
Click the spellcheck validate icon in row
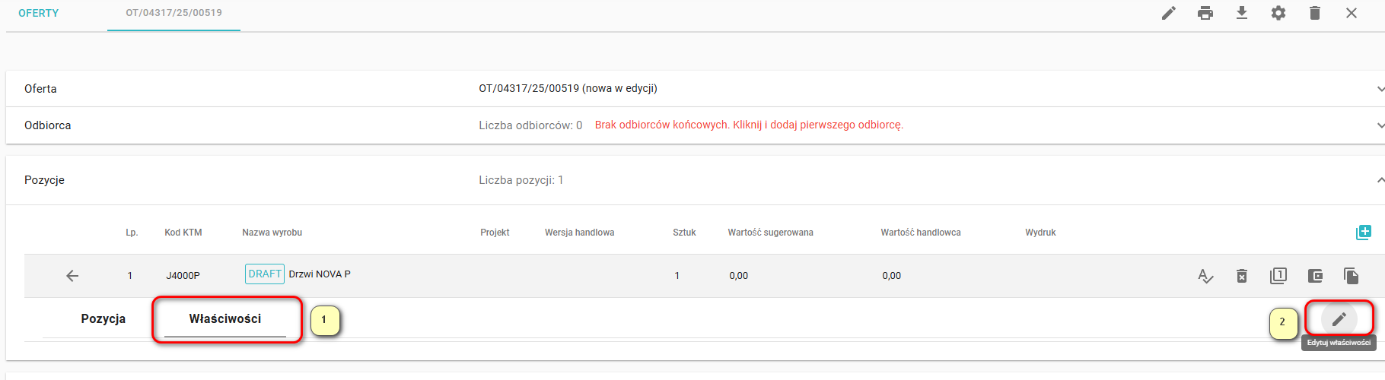pos(1205,276)
